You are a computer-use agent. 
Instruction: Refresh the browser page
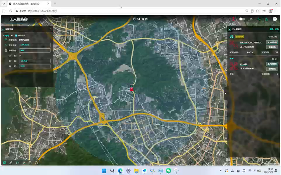[x=10, y=11]
